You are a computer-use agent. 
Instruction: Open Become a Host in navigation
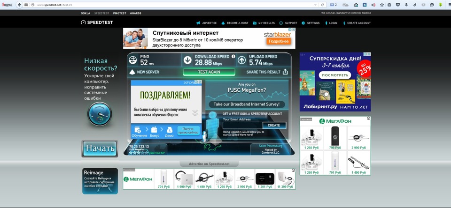pyautogui.click(x=235, y=23)
